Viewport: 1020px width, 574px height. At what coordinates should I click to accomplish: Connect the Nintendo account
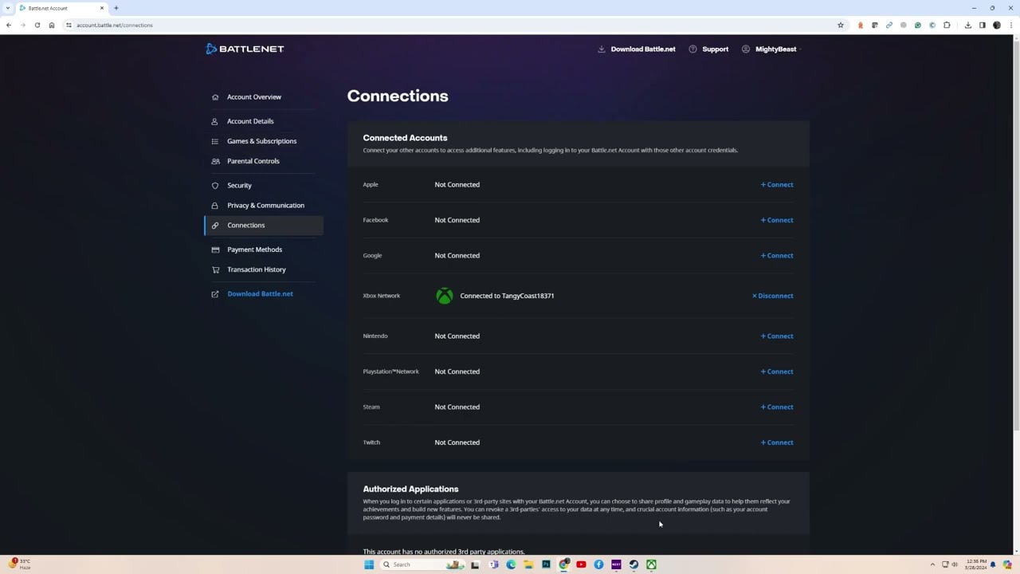click(777, 336)
